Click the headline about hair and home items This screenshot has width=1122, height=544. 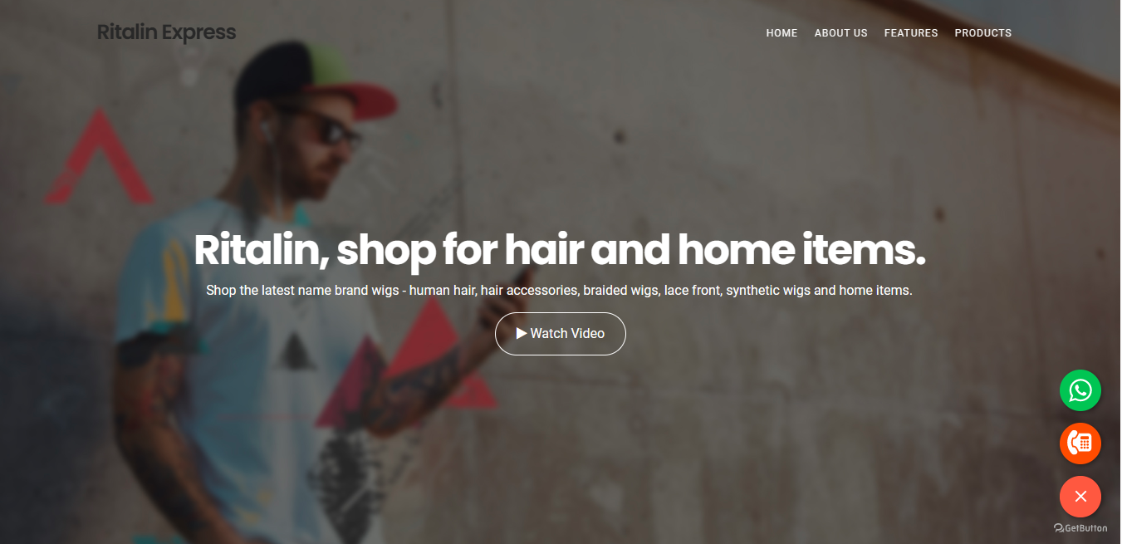coord(560,250)
